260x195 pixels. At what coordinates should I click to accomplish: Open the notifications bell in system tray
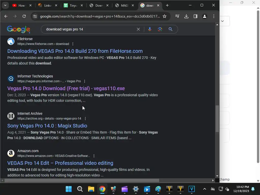pos(253,189)
